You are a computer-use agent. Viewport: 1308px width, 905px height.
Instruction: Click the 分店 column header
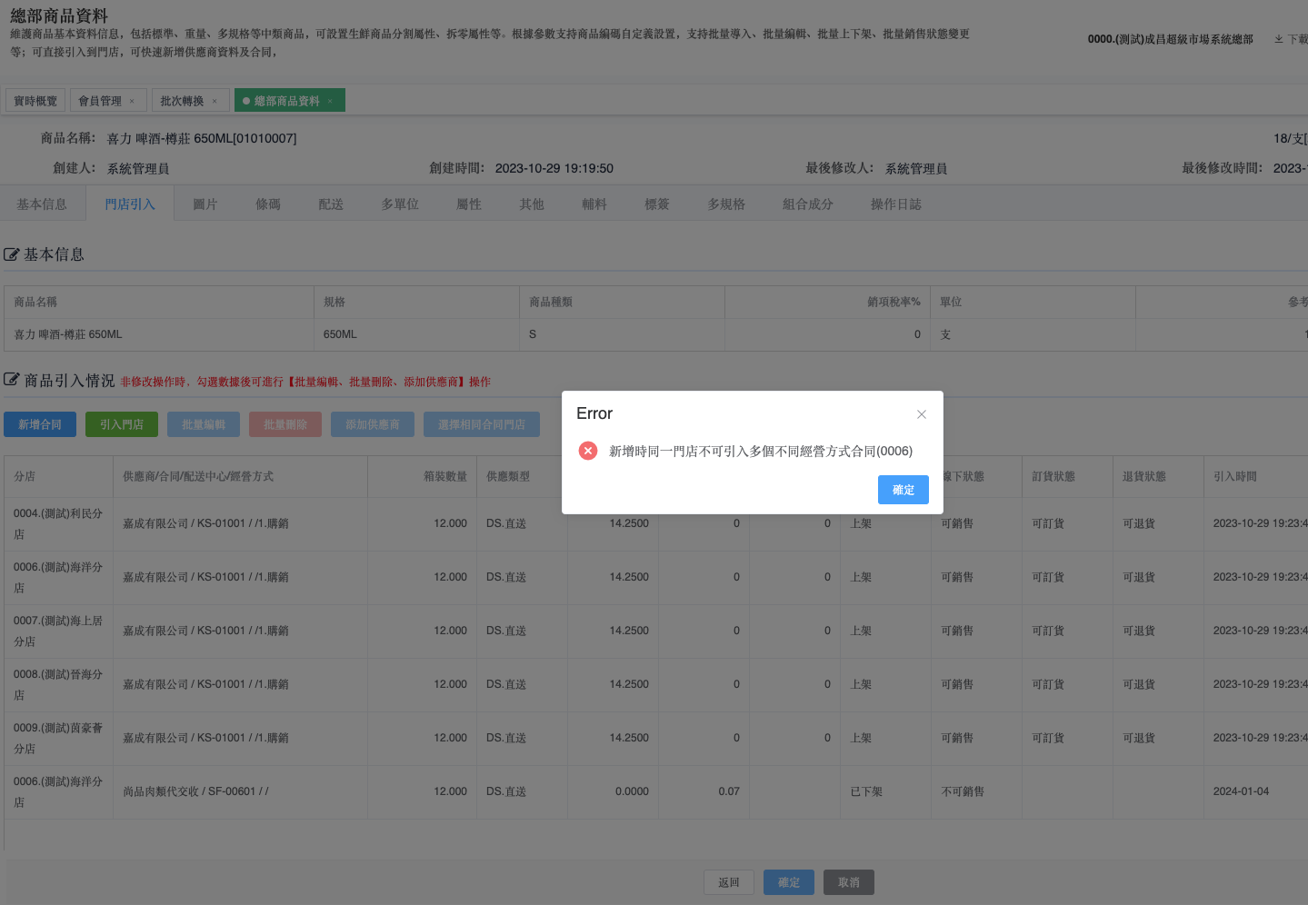(58, 476)
